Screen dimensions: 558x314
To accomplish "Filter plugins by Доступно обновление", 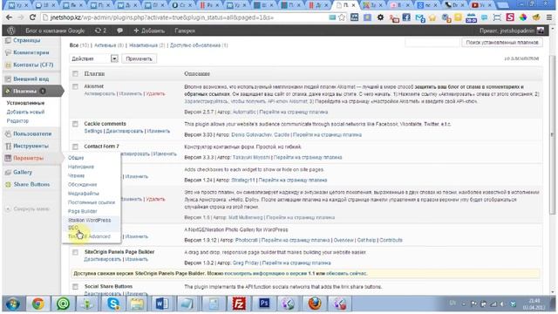I will (x=199, y=45).
